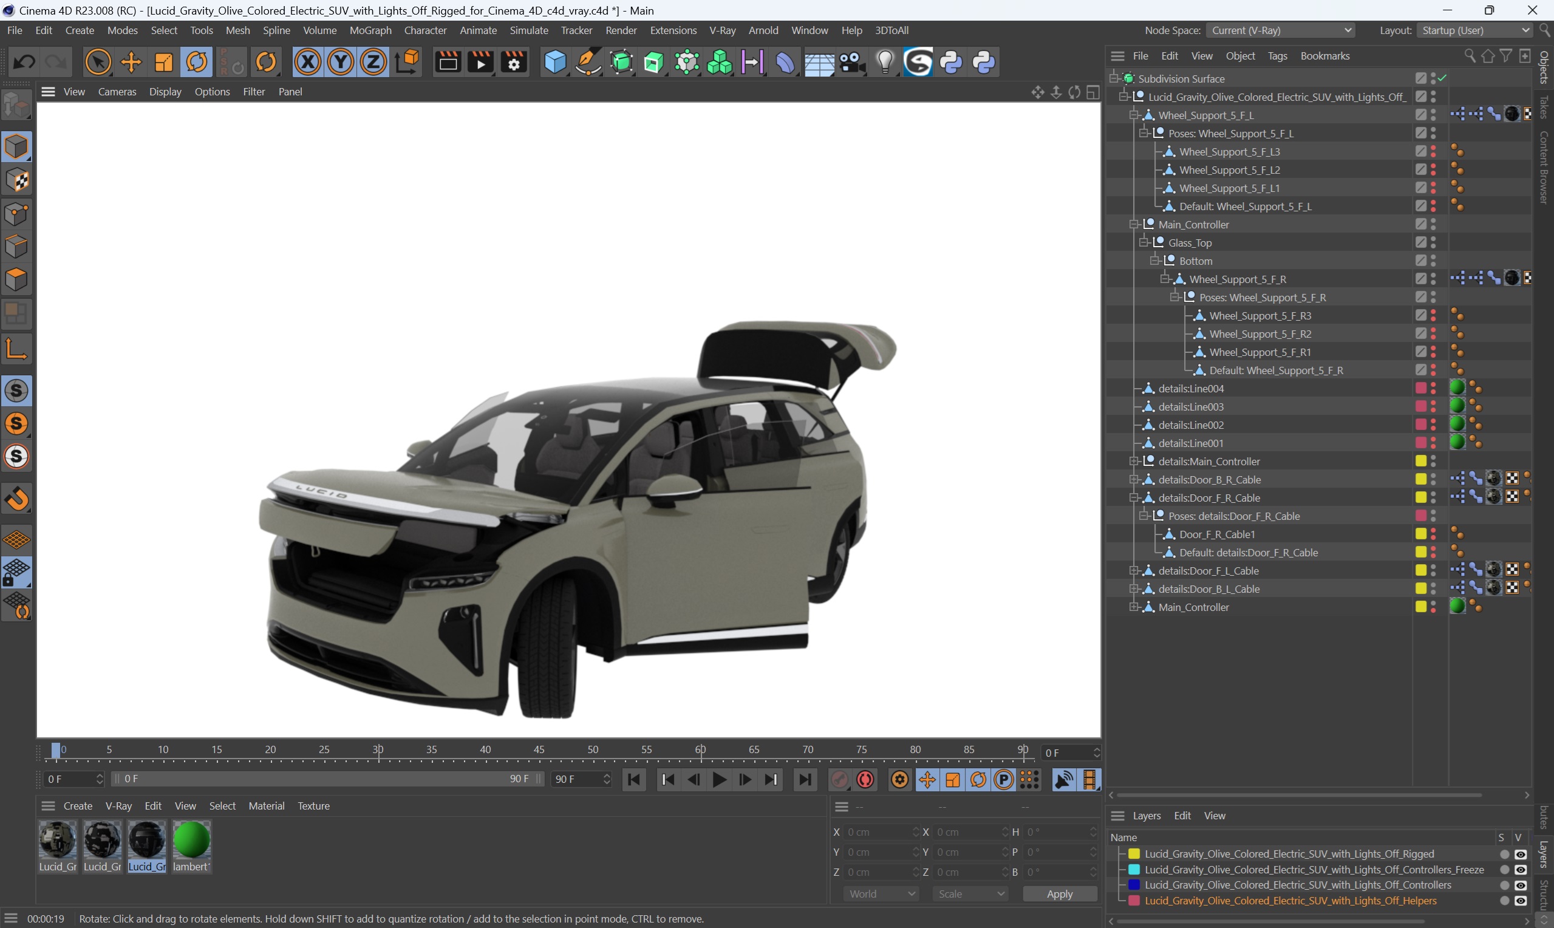The width and height of the screenshot is (1554, 928).
Task: Click the Undo arrow icon
Action: (x=24, y=62)
